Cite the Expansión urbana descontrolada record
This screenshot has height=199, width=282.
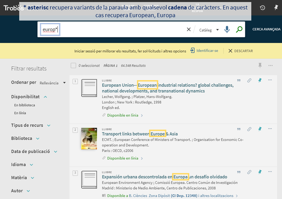click(x=239, y=172)
